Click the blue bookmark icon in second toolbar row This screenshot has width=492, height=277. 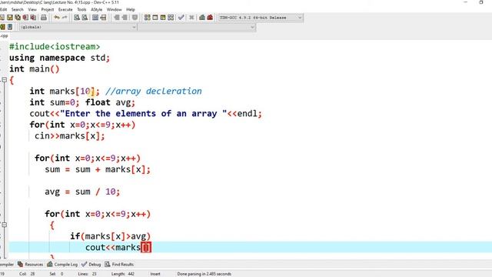click(10, 27)
